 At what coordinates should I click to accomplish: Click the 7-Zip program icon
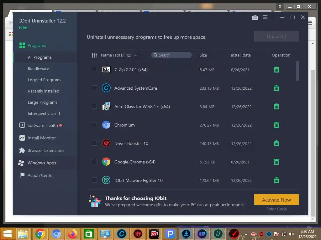(106, 70)
